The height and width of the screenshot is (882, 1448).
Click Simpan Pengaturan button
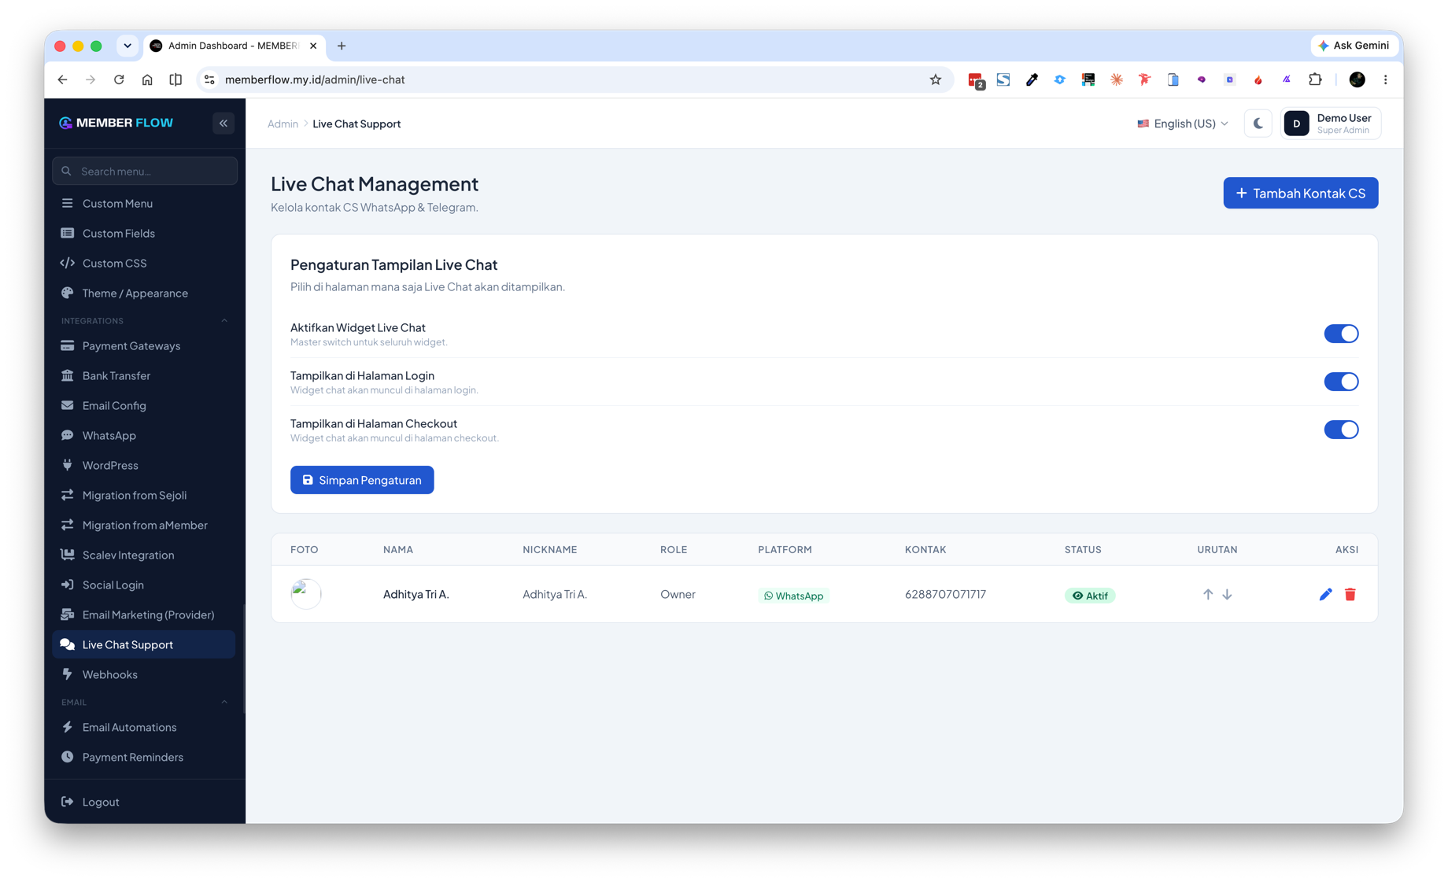click(362, 480)
